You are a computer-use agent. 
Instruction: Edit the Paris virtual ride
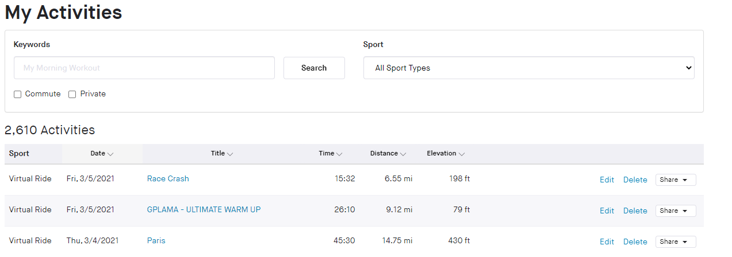607,242
